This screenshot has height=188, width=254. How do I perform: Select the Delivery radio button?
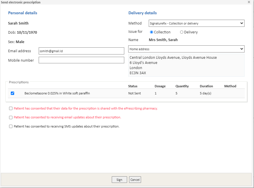(181, 32)
